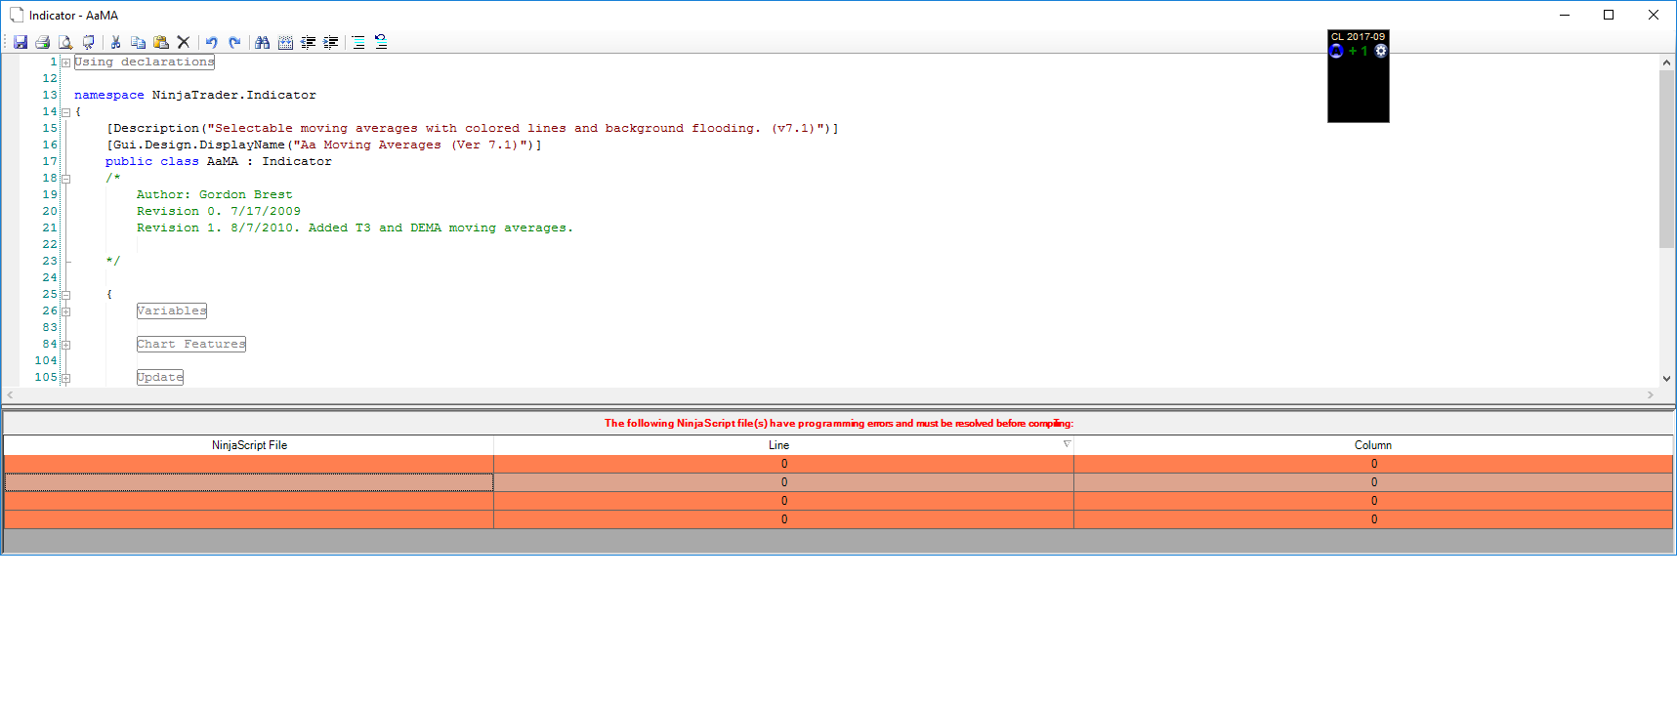Click the 'Variables' collapsed region label
Screen dimensions: 1677x703
(172, 311)
